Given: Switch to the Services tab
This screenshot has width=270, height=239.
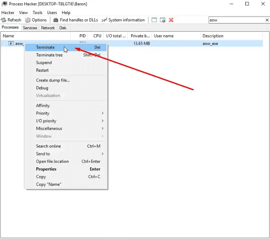Looking at the screenshot, I should pyautogui.click(x=30, y=28).
